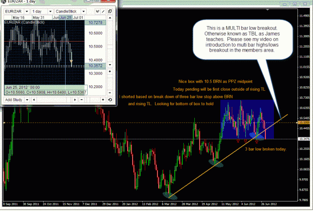Click the 26 Jun 2012 date axis label
The height and width of the screenshot is (211, 313).
point(269,204)
